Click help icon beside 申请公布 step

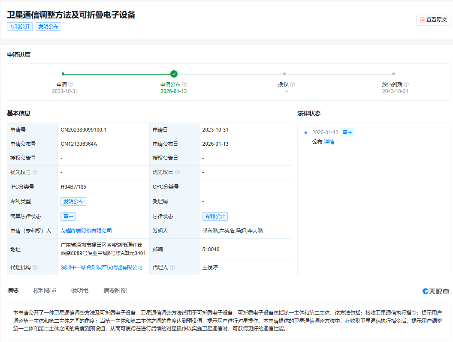tap(184, 84)
